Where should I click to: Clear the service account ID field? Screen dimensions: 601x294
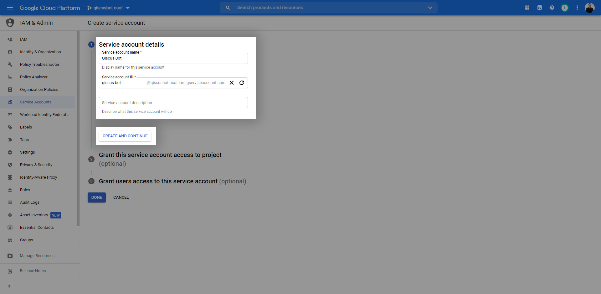pyautogui.click(x=232, y=83)
